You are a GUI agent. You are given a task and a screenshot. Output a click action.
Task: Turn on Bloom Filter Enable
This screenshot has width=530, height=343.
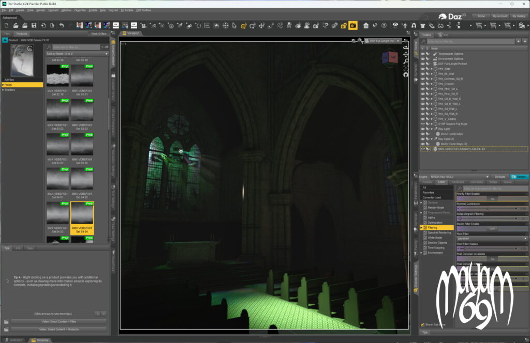(x=492, y=229)
